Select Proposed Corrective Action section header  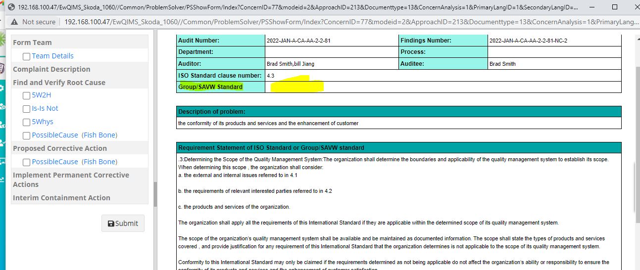click(x=80, y=148)
